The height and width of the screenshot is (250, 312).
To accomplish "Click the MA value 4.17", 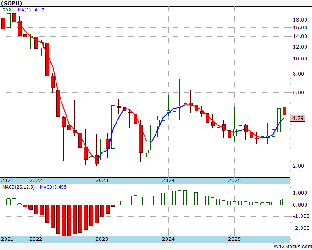I will tap(39, 10).
